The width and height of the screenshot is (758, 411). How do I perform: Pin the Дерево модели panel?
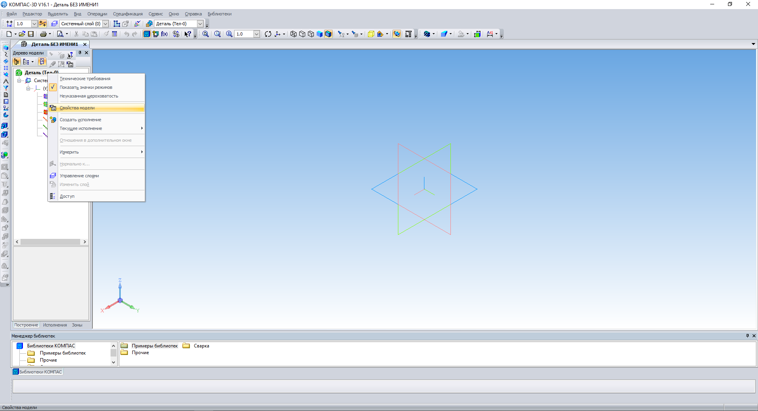pyautogui.click(x=80, y=53)
